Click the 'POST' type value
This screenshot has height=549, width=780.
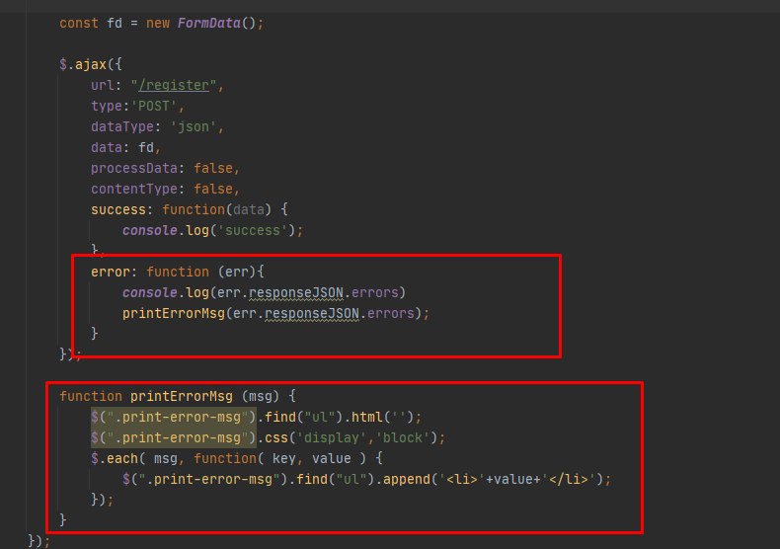[x=153, y=106]
